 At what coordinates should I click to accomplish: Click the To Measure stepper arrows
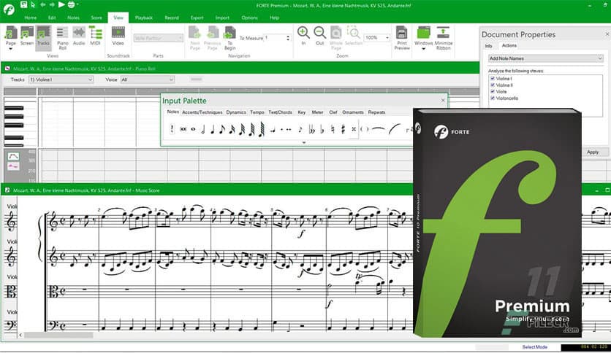(288, 38)
